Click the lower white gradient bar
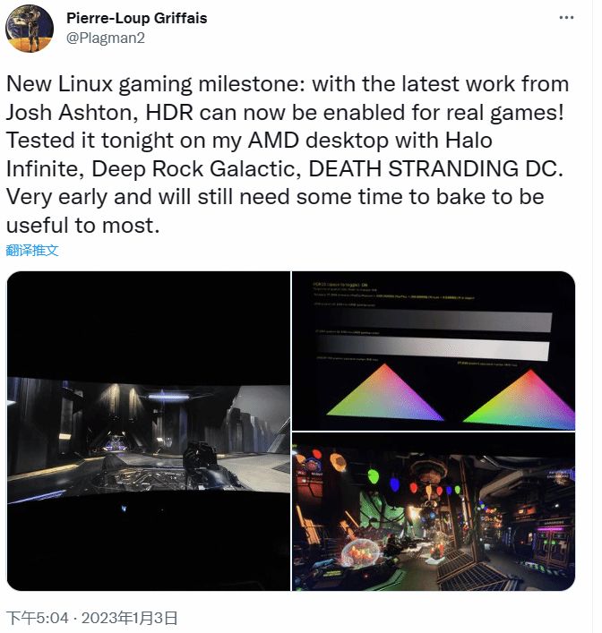 [433, 349]
